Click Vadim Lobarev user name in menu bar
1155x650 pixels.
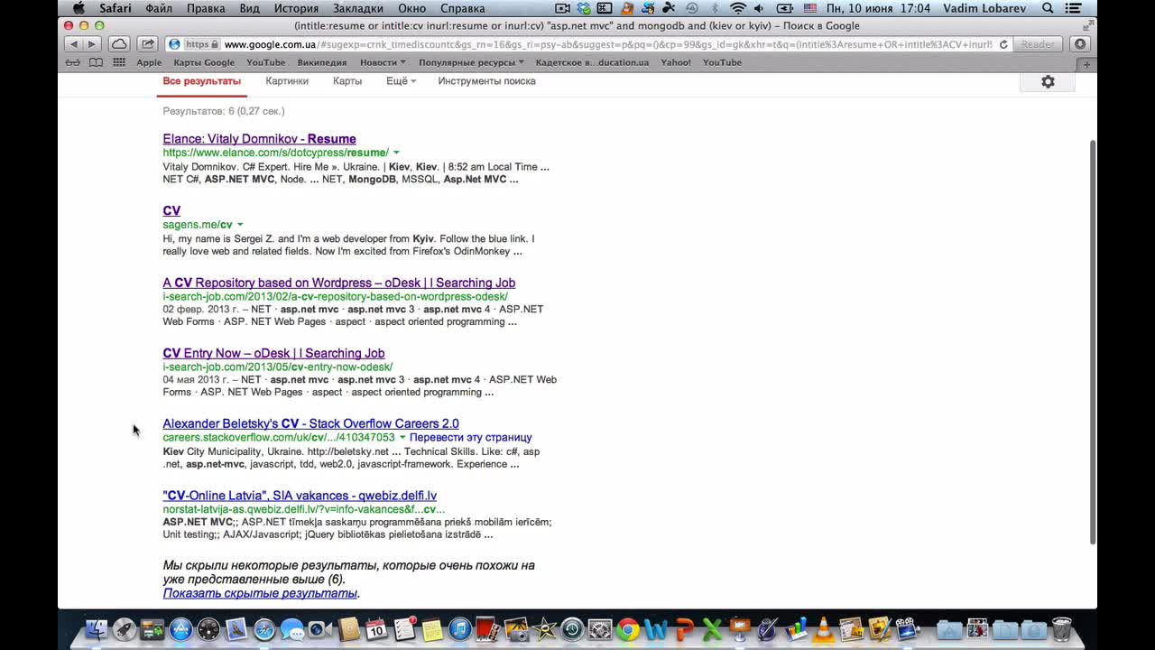coord(984,8)
